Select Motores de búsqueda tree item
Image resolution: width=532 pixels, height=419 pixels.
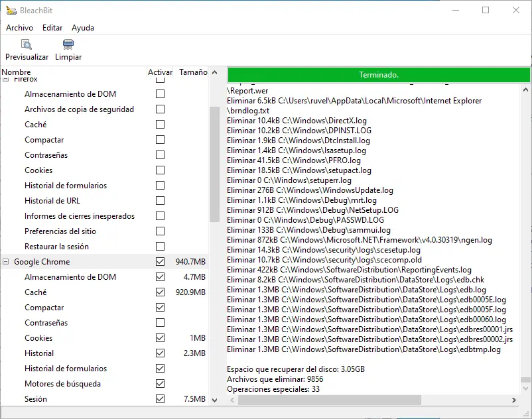(x=63, y=384)
